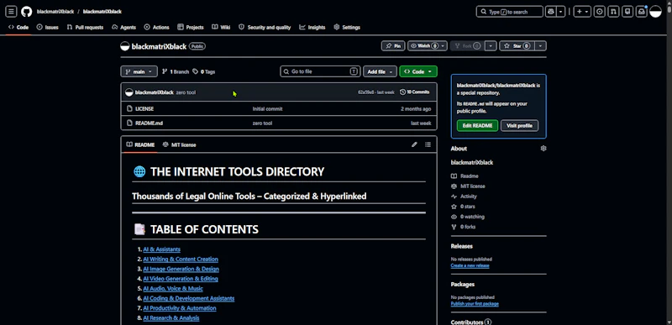This screenshot has width=672, height=325.
Task: Jump to AI Video Generation & Editing section
Action: [181, 279]
